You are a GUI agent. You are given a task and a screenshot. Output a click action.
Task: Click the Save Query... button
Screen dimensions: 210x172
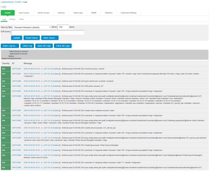tap(50, 38)
